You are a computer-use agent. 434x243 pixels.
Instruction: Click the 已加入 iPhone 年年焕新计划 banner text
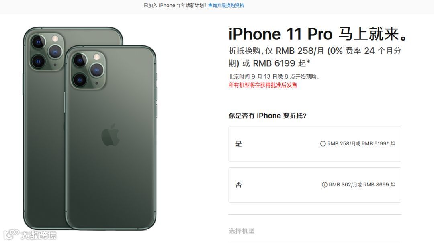pos(175,5)
